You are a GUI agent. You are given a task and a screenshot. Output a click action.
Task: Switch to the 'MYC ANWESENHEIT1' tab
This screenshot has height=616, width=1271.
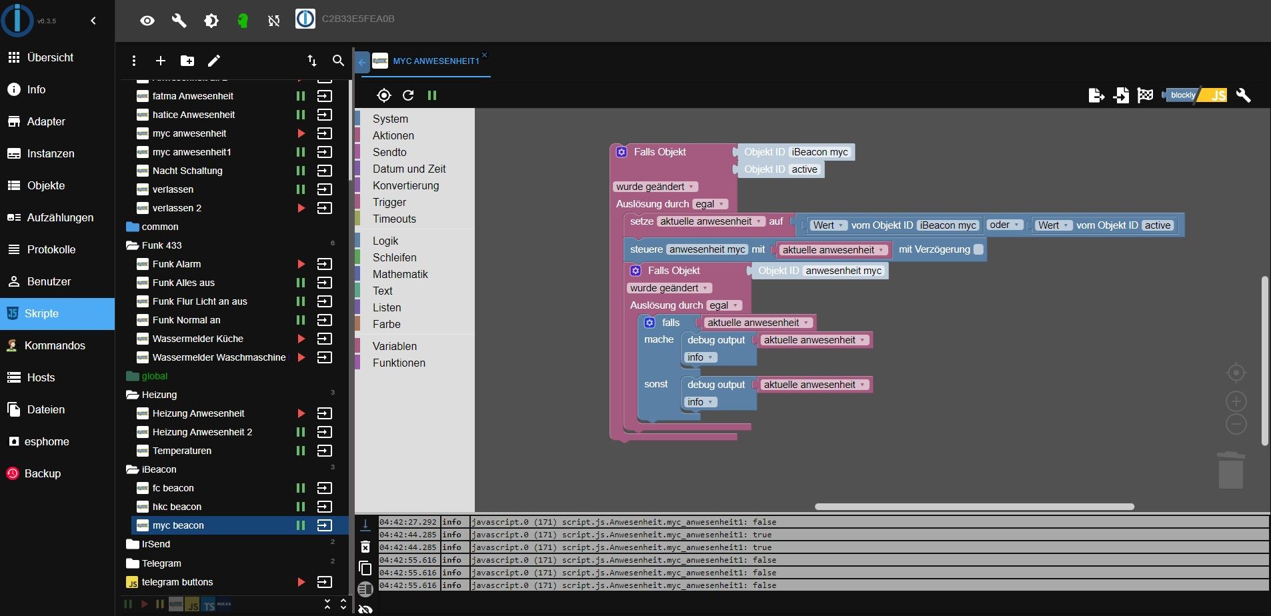pos(435,61)
